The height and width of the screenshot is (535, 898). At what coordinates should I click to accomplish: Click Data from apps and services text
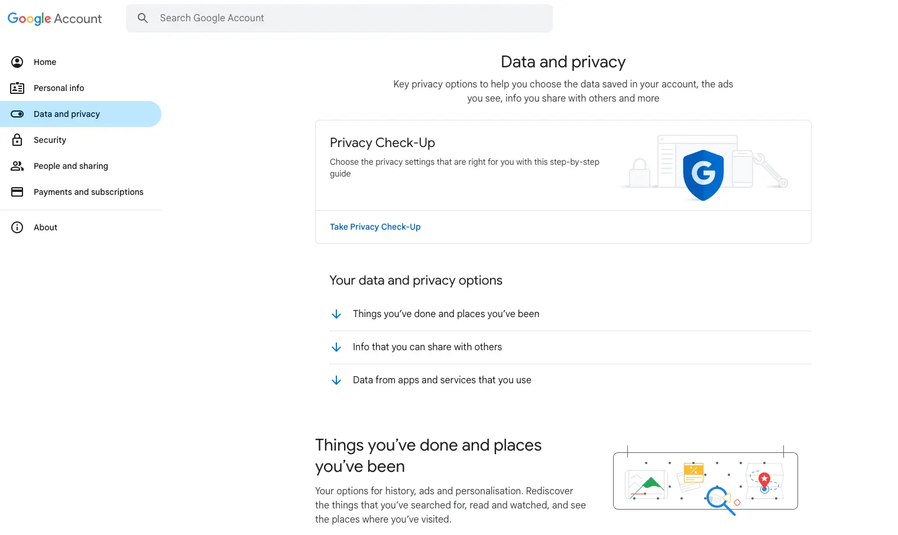pos(442,380)
